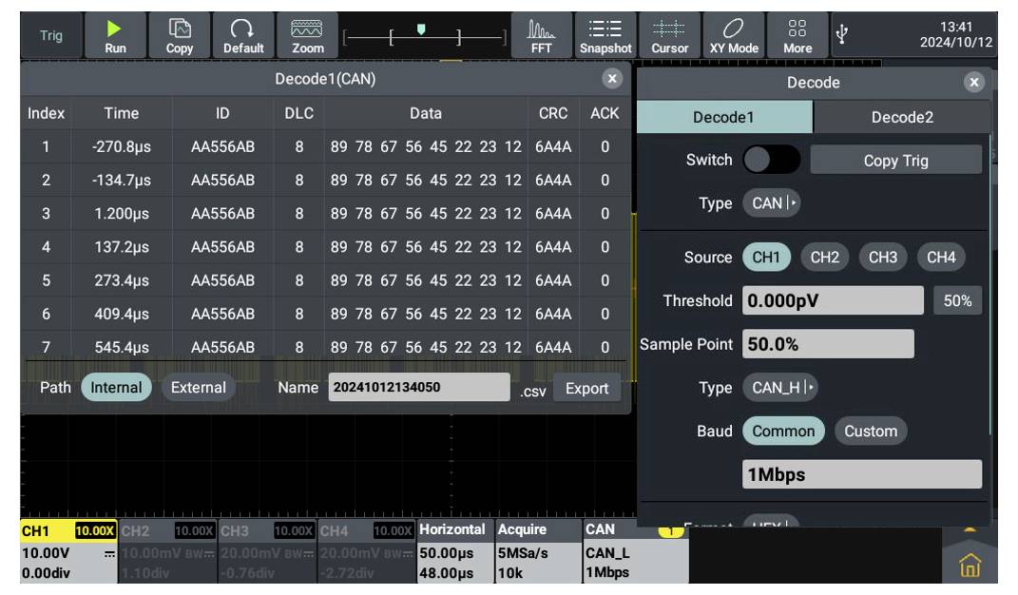Choose External export path
This screenshot has height=595, width=1018.
pyautogui.click(x=198, y=388)
